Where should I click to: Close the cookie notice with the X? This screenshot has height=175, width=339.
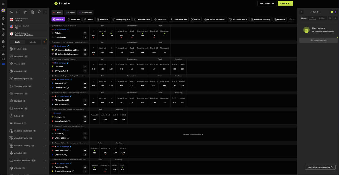[x=332, y=167]
